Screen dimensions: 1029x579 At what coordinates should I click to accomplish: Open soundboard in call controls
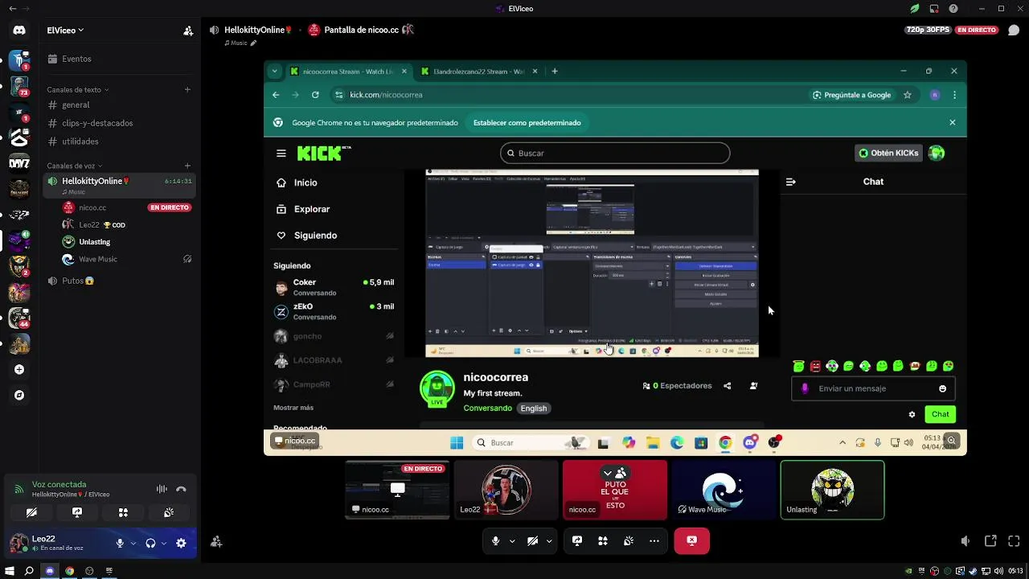(x=629, y=541)
